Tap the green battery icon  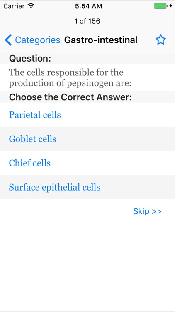(x=160, y=6)
